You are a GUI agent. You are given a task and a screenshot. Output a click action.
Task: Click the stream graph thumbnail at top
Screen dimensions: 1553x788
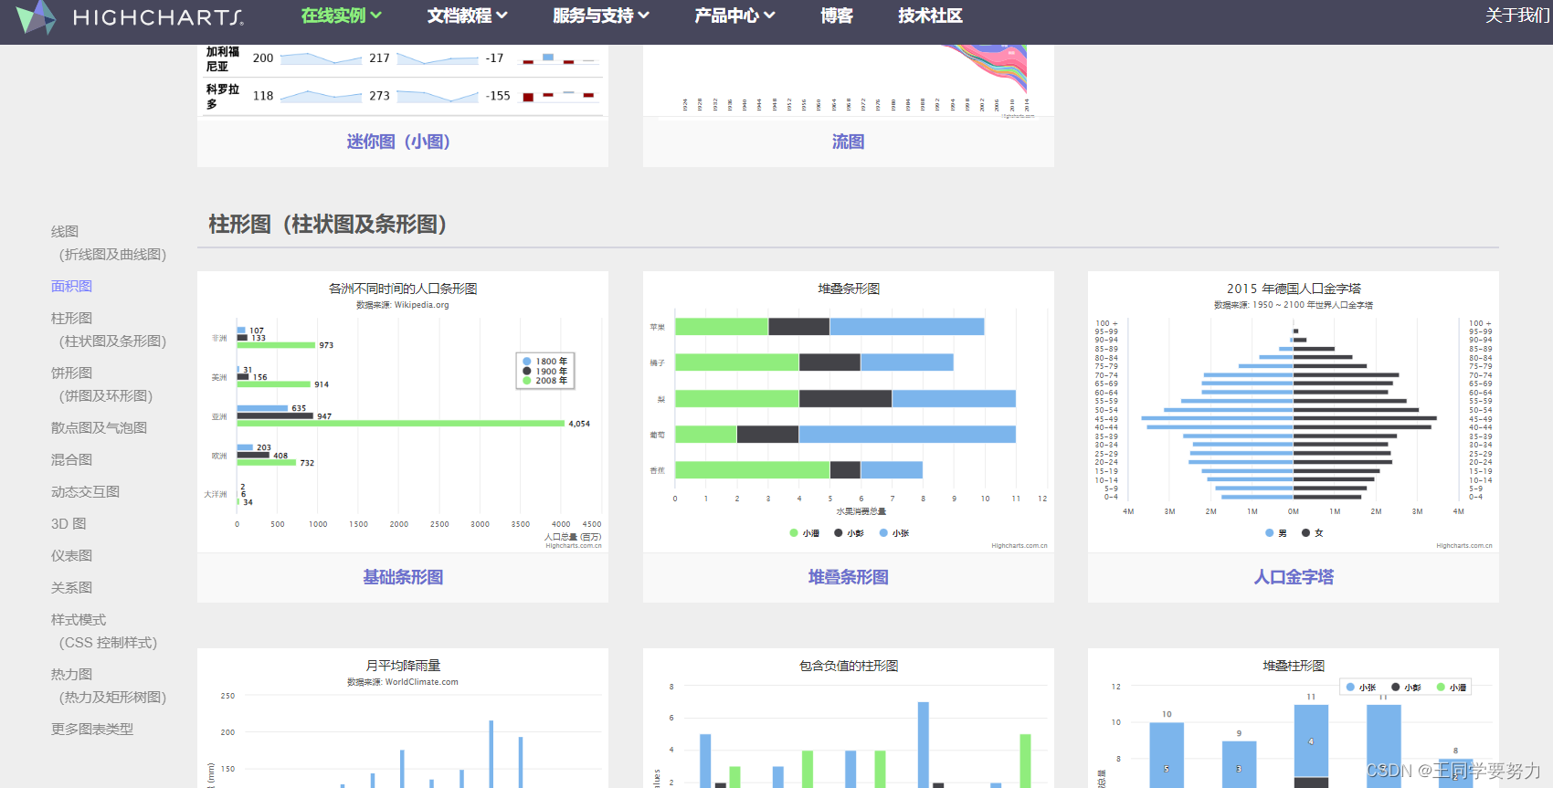(x=848, y=80)
